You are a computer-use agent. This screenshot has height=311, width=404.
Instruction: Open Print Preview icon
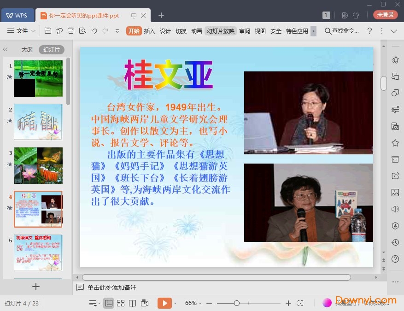click(82, 31)
